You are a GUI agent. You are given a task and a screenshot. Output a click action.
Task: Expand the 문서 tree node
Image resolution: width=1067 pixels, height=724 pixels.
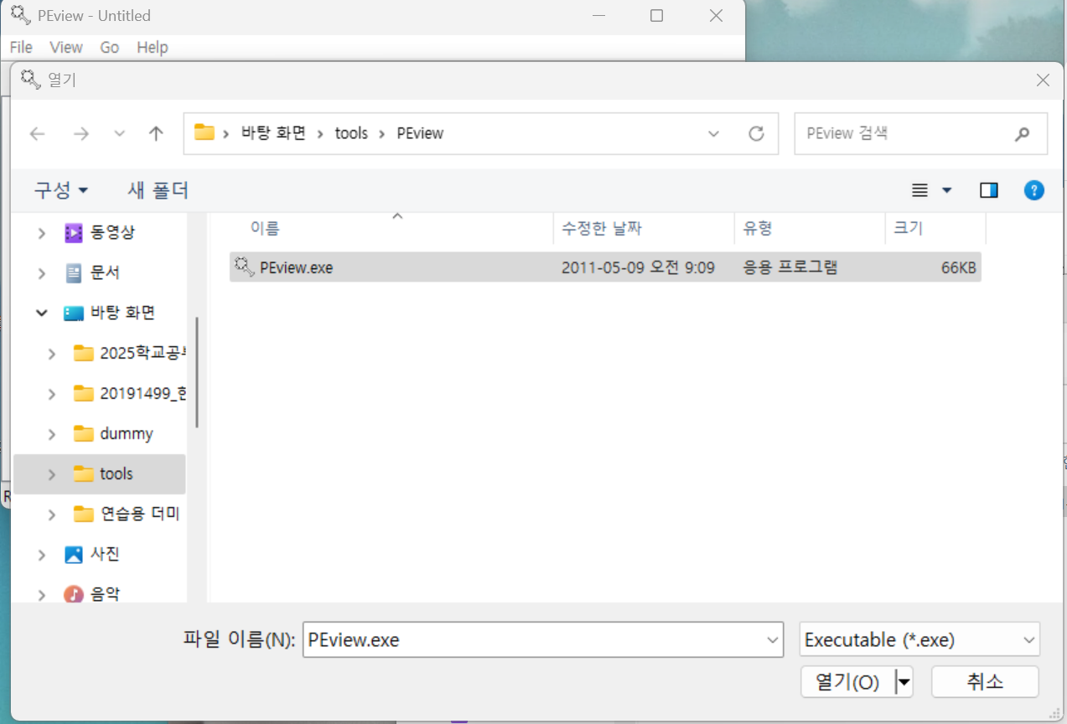pyautogui.click(x=42, y=273)
